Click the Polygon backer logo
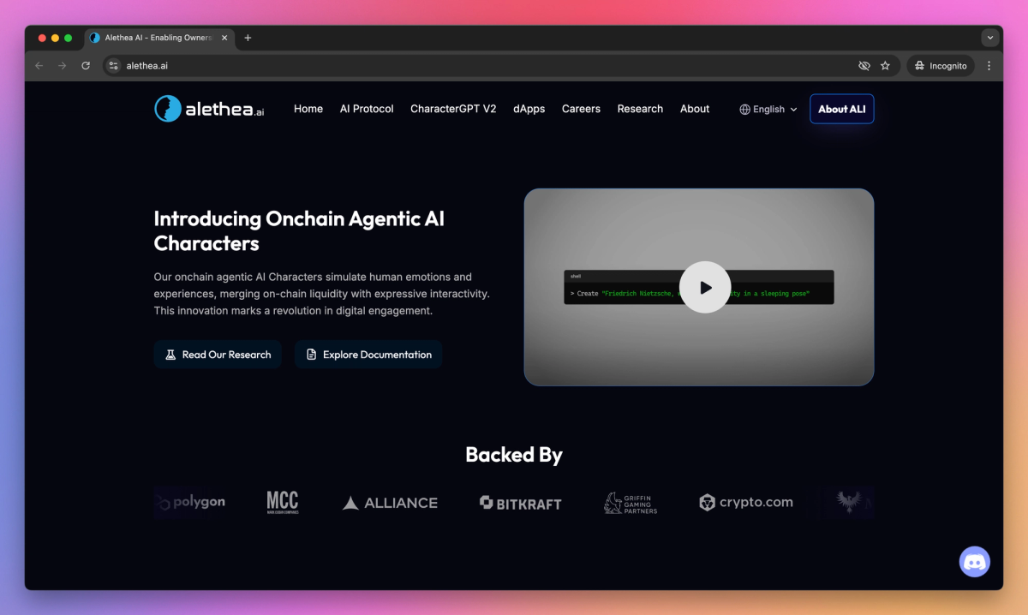This screenshot has width=1028, height=615. pos(190,503)
